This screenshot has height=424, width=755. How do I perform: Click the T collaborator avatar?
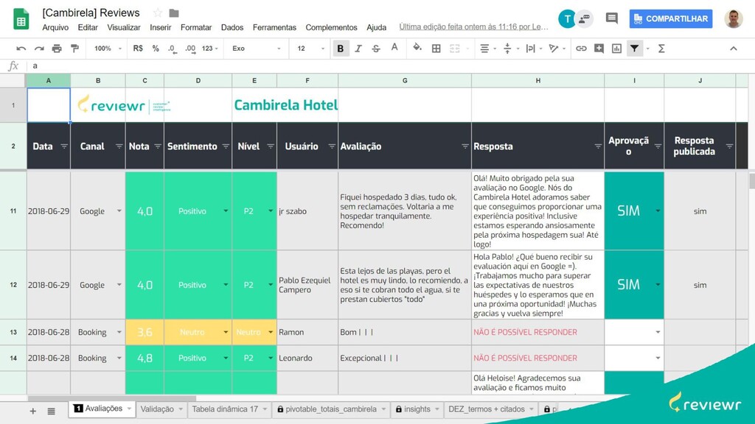click(567, 18)
